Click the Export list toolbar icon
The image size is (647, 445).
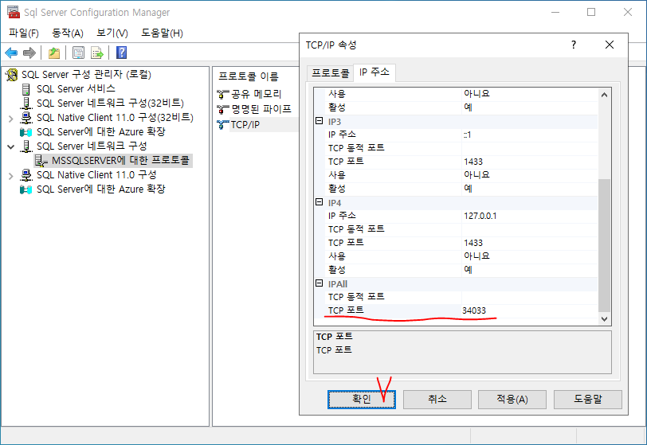click(x=97, y=53)
